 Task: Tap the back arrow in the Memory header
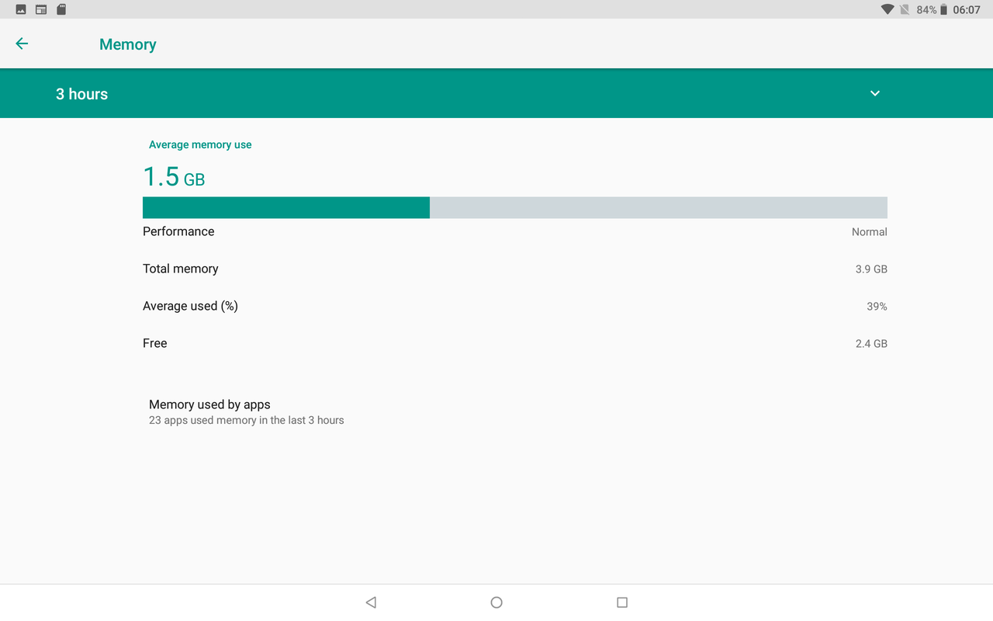21,43
